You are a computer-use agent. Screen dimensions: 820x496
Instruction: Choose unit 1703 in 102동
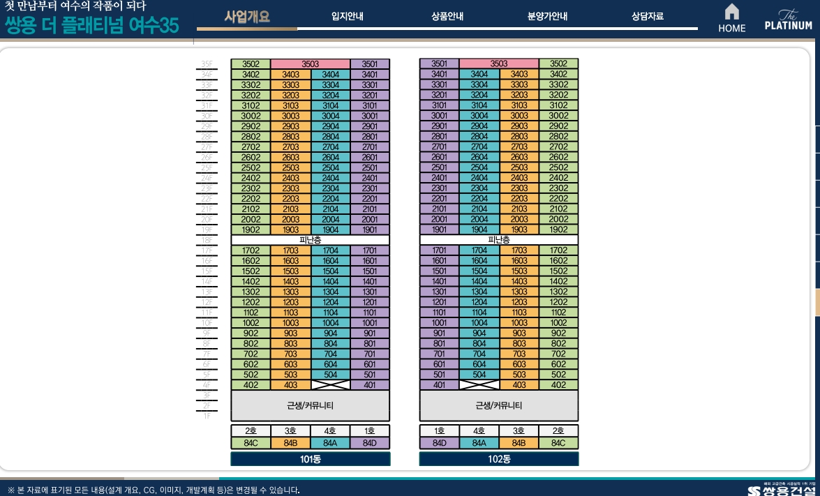pos(519,250)
